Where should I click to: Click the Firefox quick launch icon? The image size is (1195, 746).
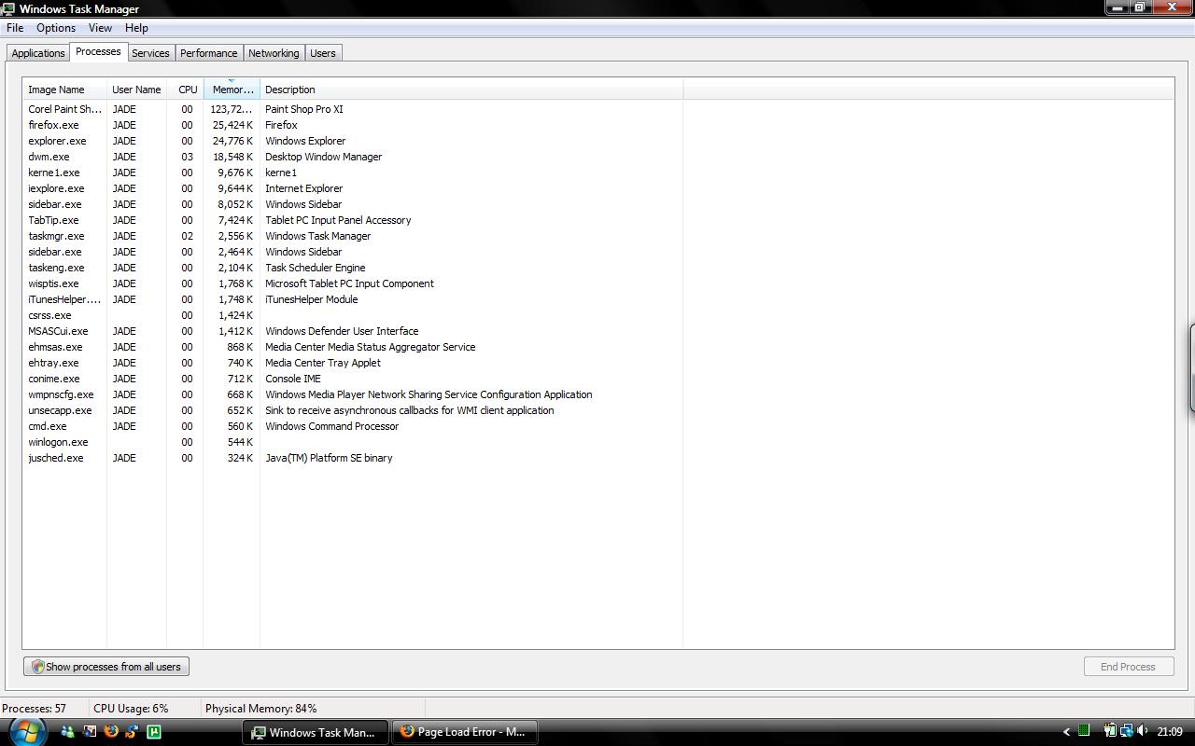click(x=111, y=732)
